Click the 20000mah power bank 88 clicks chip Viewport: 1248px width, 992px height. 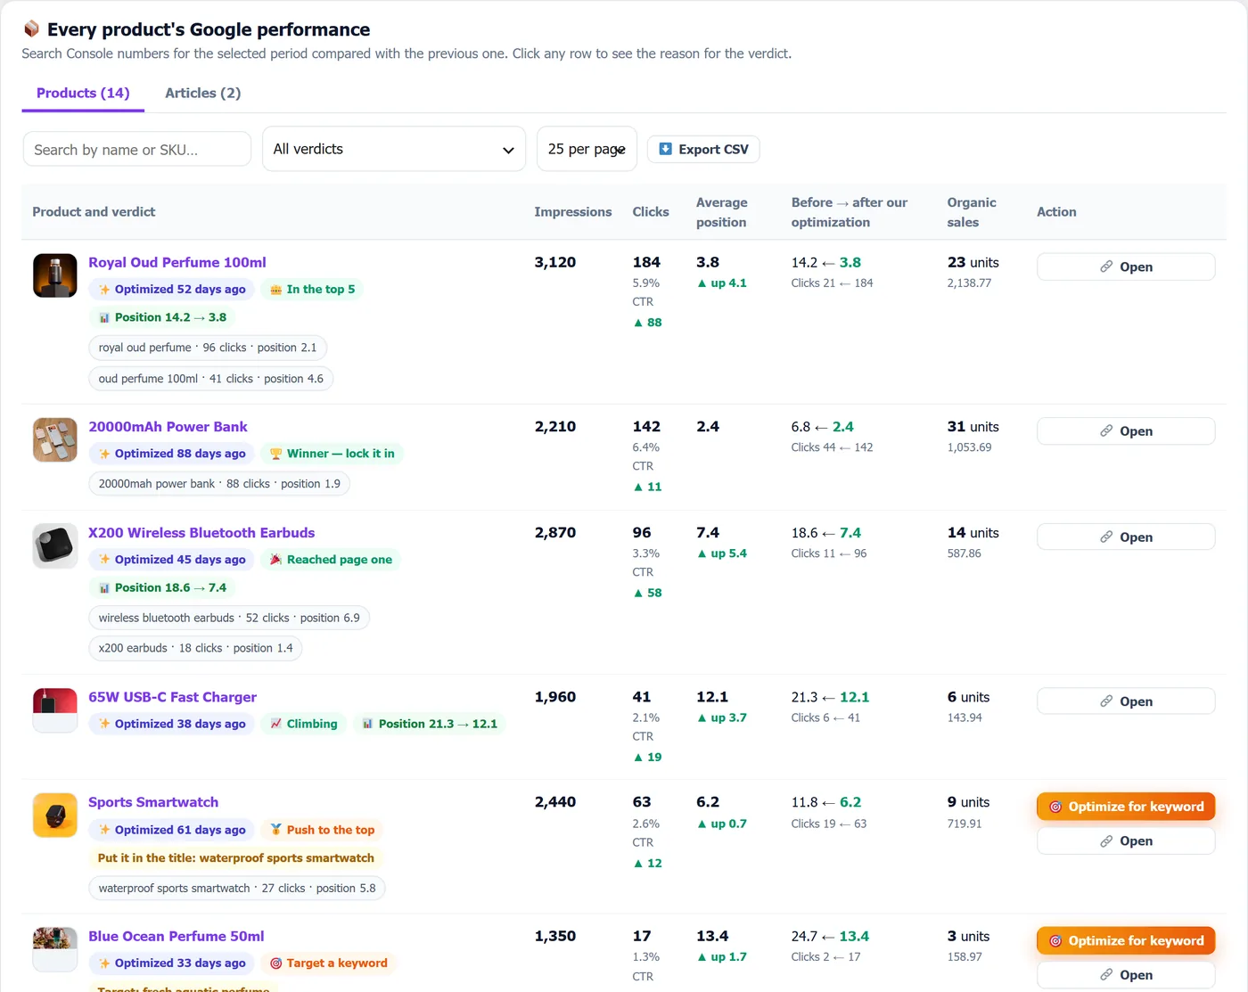pyautogui.click(x=219, y=484)
